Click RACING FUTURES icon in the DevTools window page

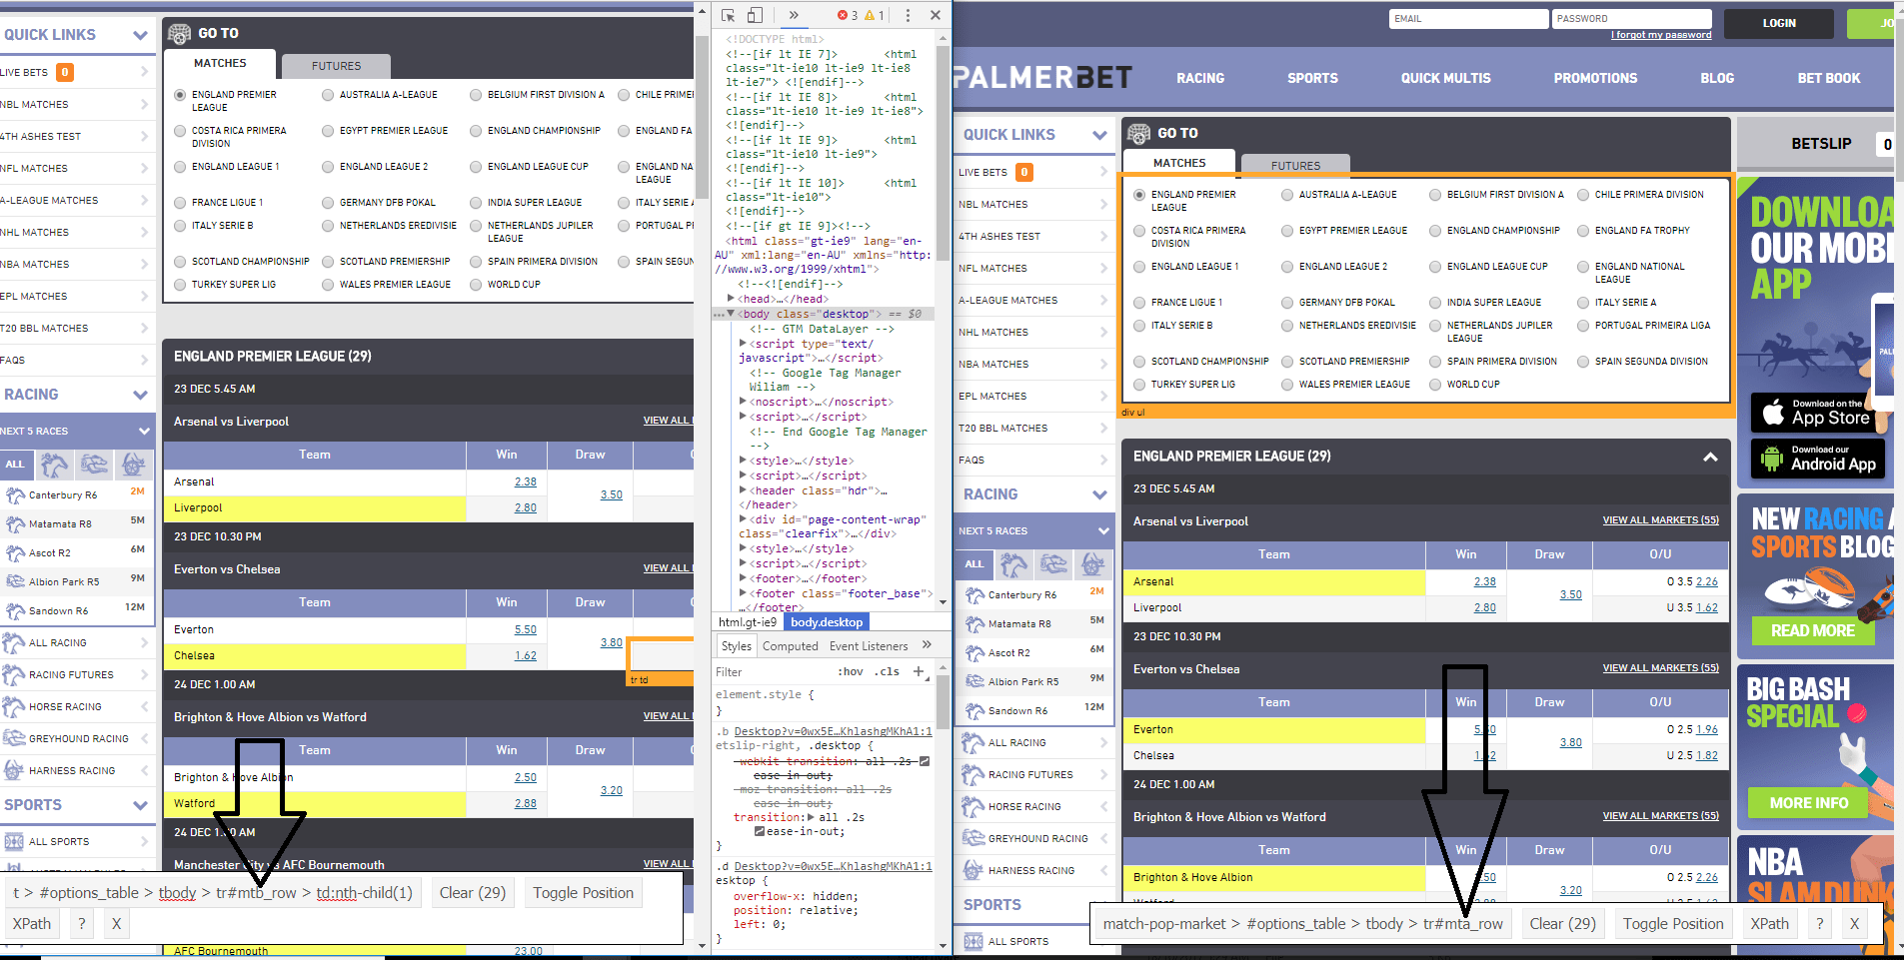pyautogui.click(x=13, y=674)
